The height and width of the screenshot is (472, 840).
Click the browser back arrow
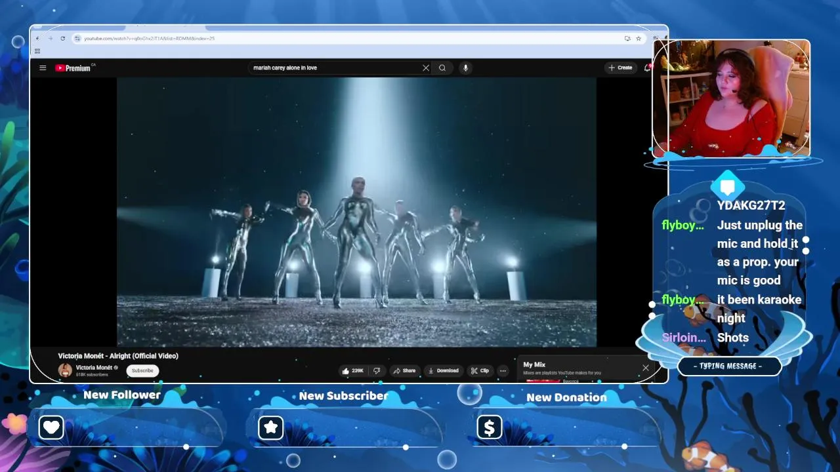tap(37, 38)
